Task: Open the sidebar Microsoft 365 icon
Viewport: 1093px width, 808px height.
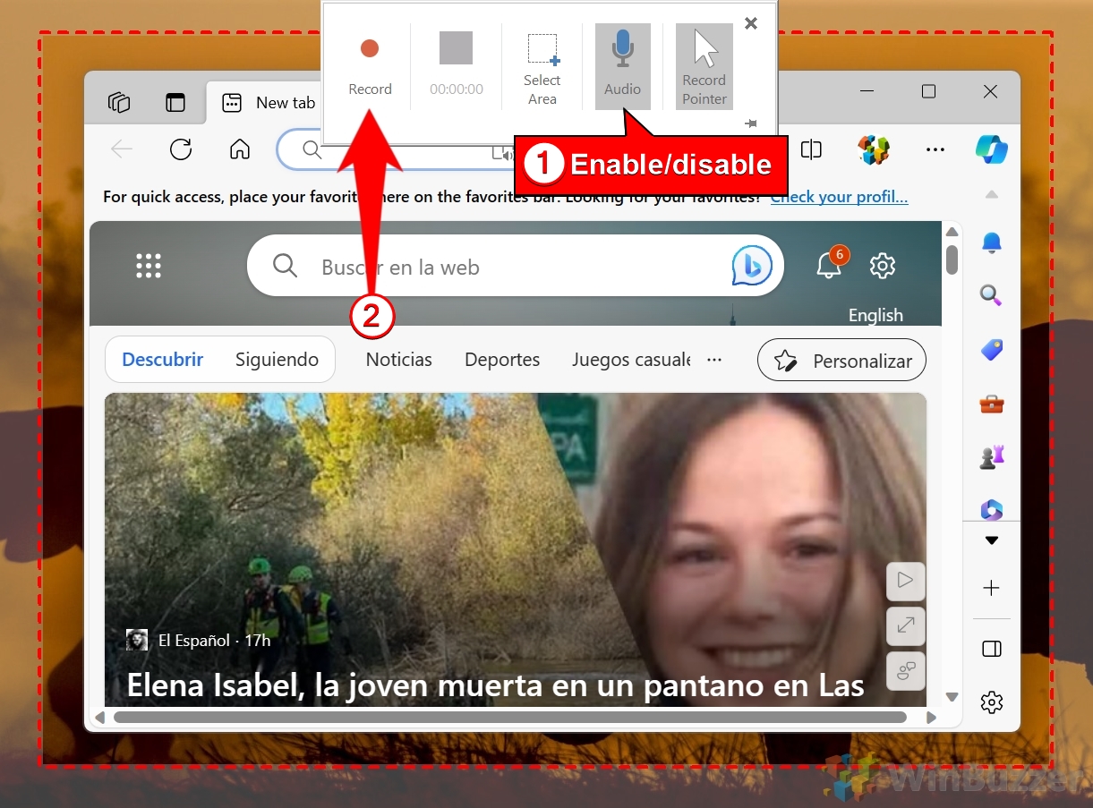Action: coord(992,509)
